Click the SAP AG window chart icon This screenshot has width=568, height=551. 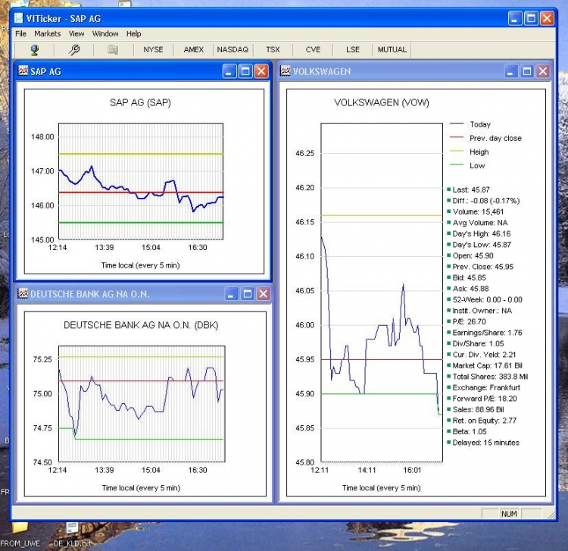[x=23, y=71]
